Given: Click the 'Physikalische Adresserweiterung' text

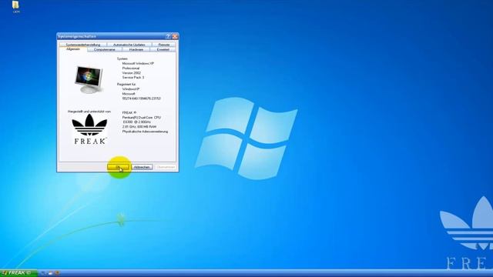Looking at the screenshot, I should tap(145, 132).
